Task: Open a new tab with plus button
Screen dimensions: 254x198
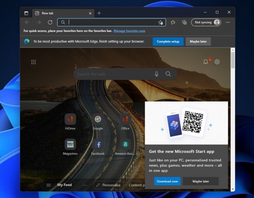Action: pyautogui.click(x=99, y=13)
